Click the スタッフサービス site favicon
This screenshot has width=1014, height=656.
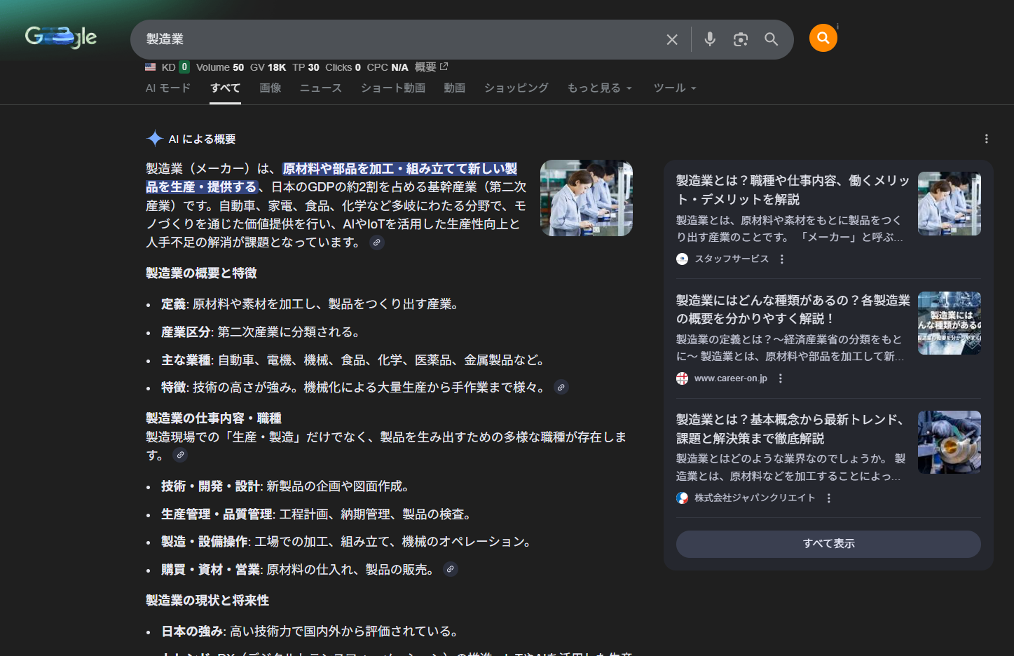coord(682,259)
